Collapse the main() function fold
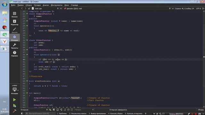 point(27,93)
